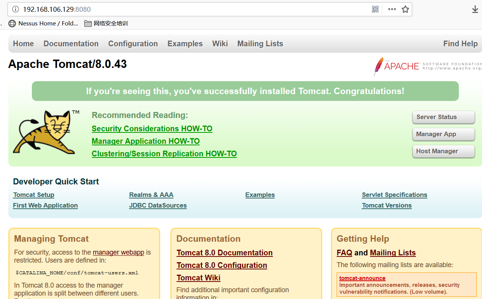Open Security Considerations HOW-TO link
The height and width of the screenshot is (299, 482).
click(x=152, y=129)
